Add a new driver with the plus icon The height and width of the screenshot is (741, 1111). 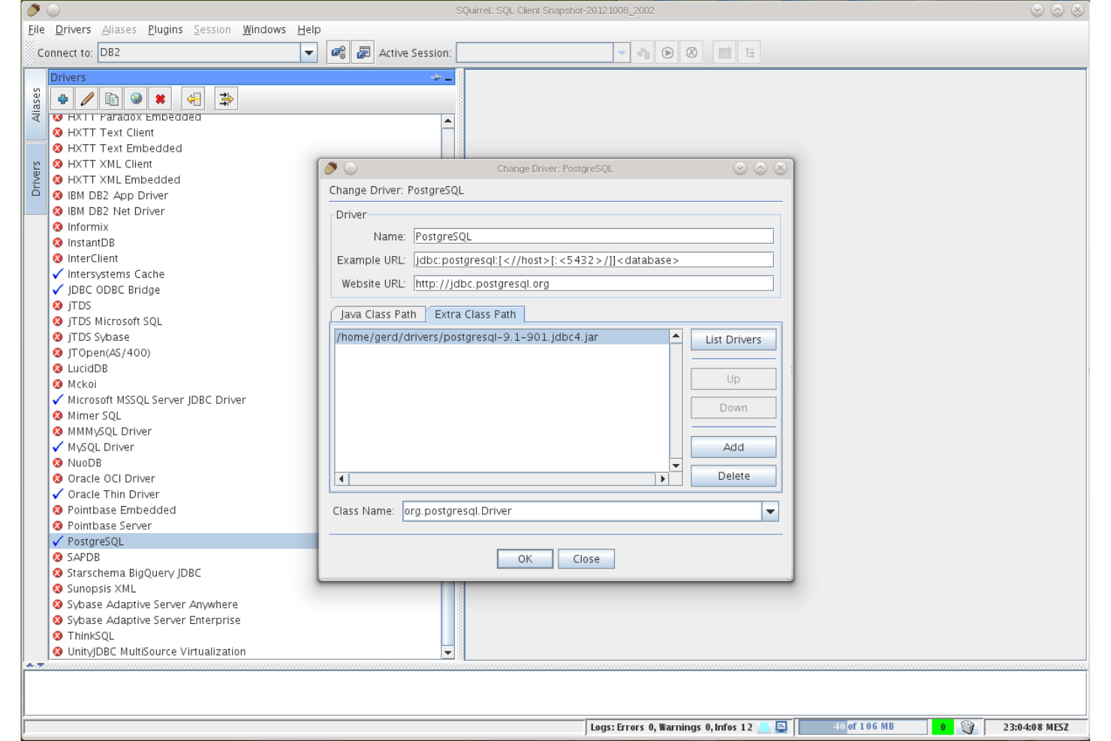coord(63,98)
